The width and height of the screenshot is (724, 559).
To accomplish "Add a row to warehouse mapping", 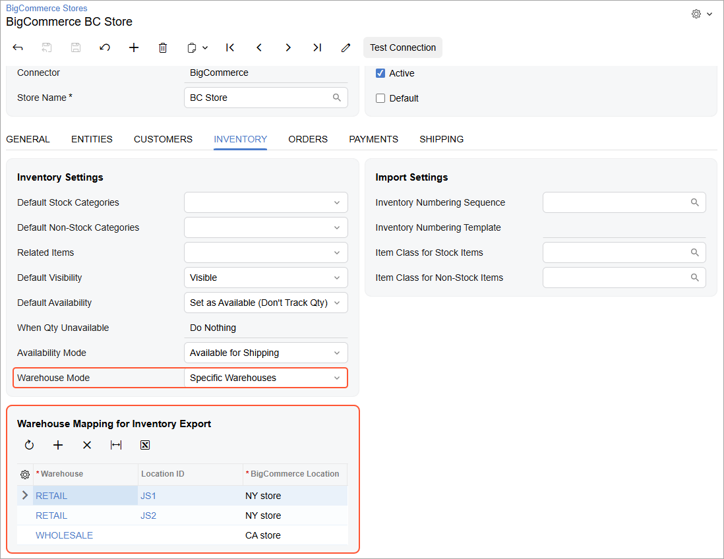I will 58,445.
